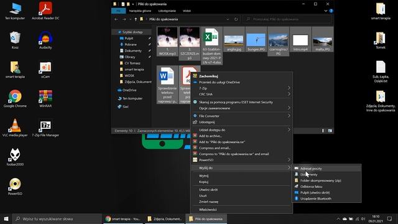The height and width of the screenshot is (224, 398).
Task: Choose Zachomikuj in context menu
Action: [241, 76]
